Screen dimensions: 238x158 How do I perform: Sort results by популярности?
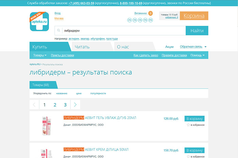point(98,93)
